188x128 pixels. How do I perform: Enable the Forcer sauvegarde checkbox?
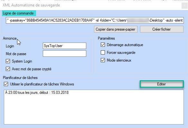tap(103, 53)
